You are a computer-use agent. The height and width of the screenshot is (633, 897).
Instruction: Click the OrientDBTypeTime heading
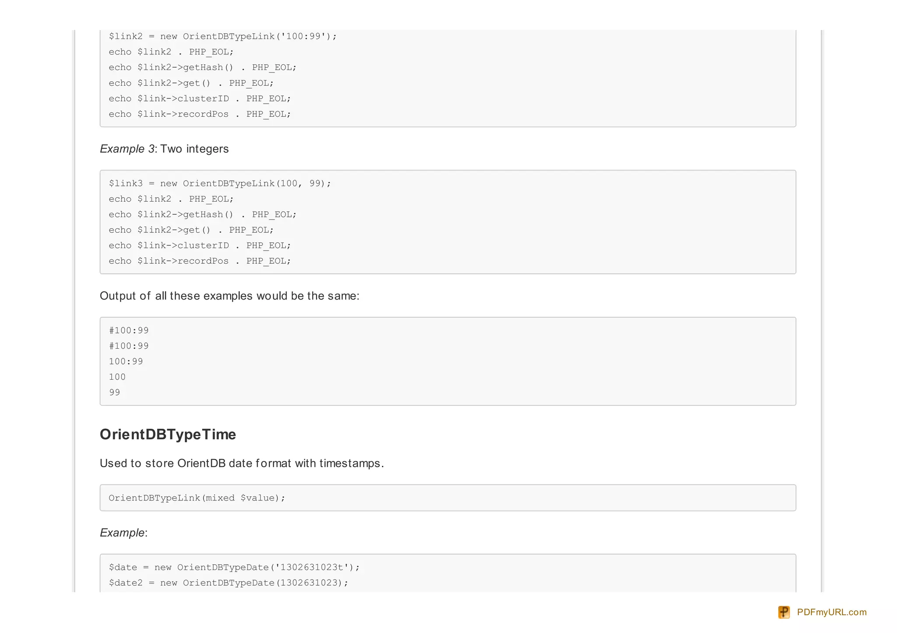click(x=168, y=434)
